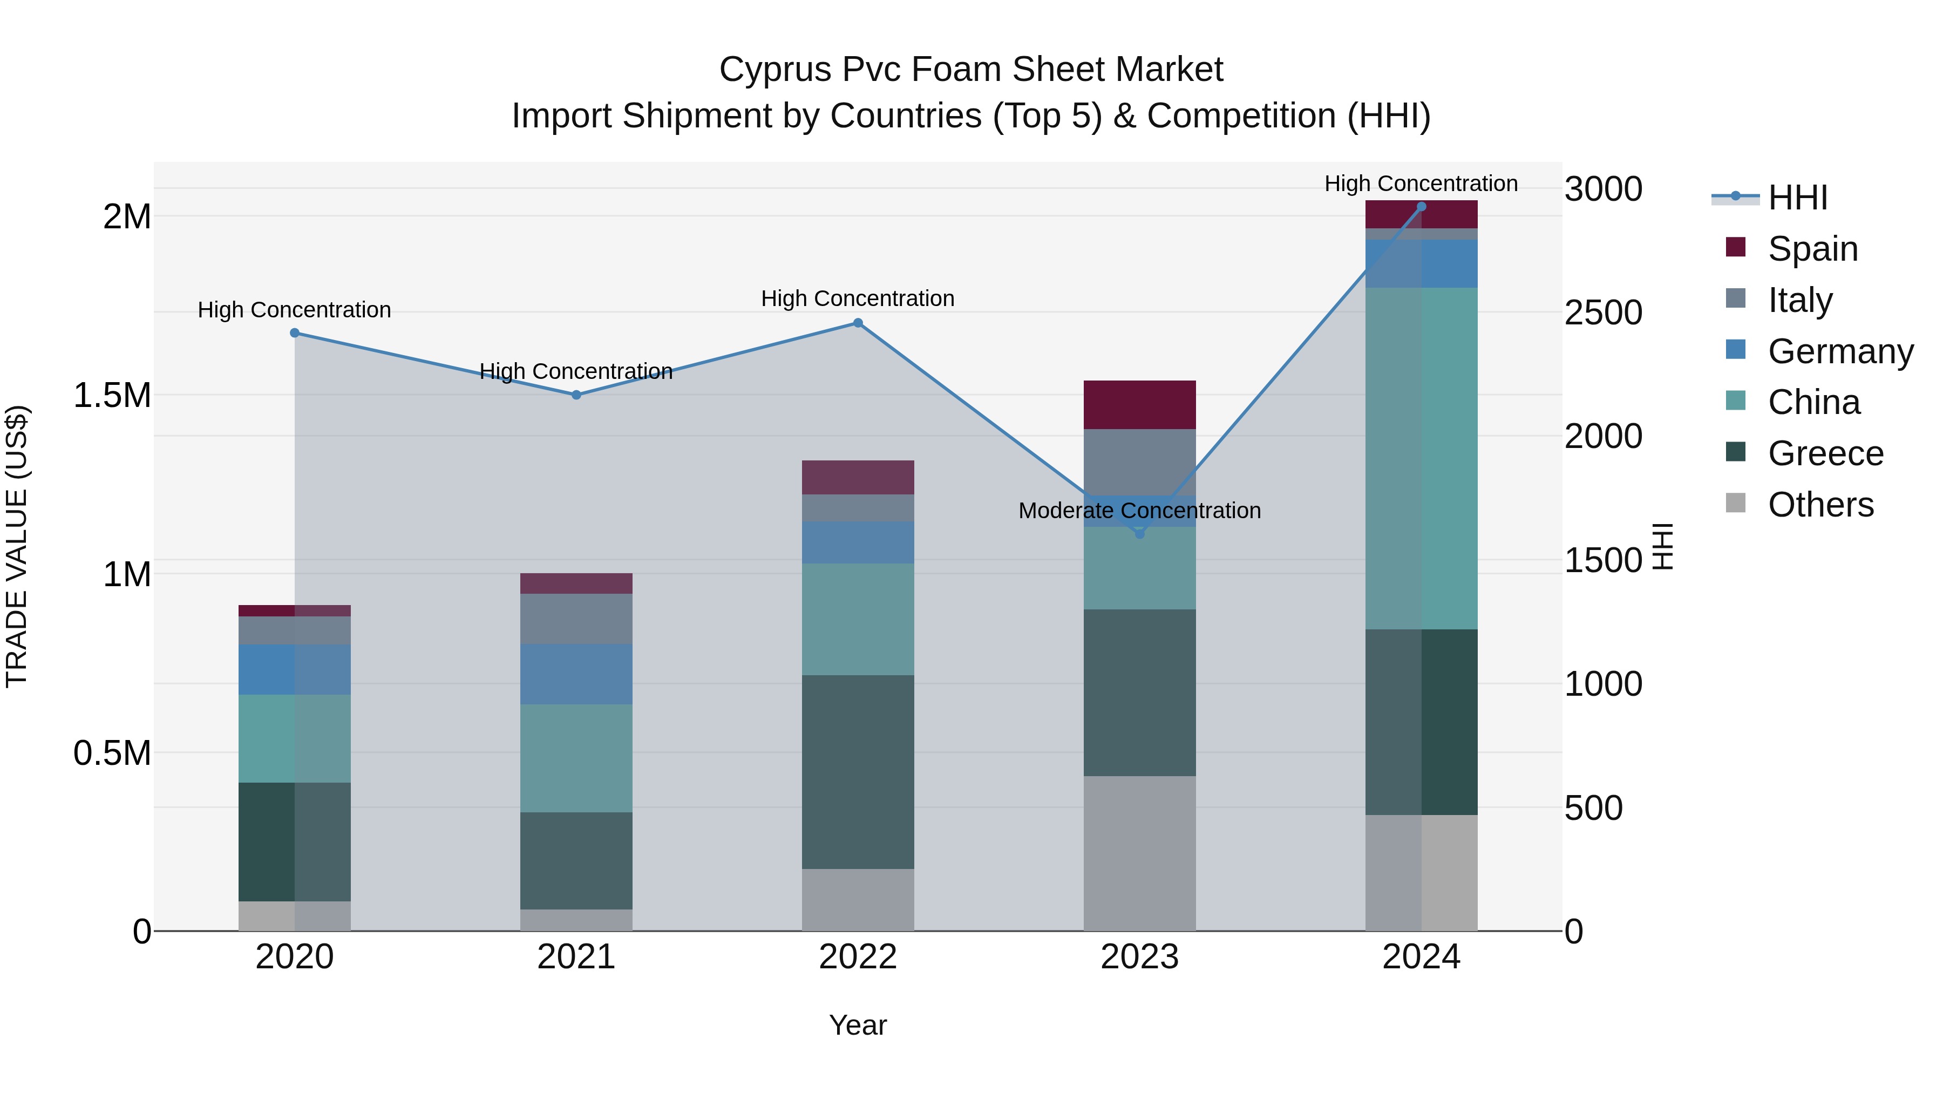Click the 2020 x-axis label
1943x1093 pixels.
coord(295,957)
